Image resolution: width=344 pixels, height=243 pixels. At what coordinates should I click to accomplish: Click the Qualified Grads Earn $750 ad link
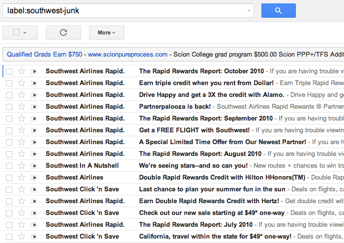point(44,54)
